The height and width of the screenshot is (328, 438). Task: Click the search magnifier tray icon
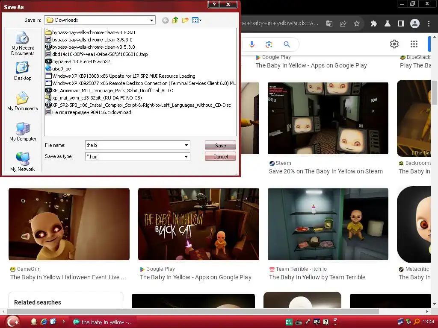coord(417,322)
